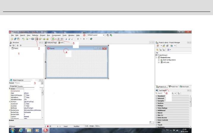Click the Forward navigation arrow in the toolbar
213x133 pixels.
click(x=84, y=39)
